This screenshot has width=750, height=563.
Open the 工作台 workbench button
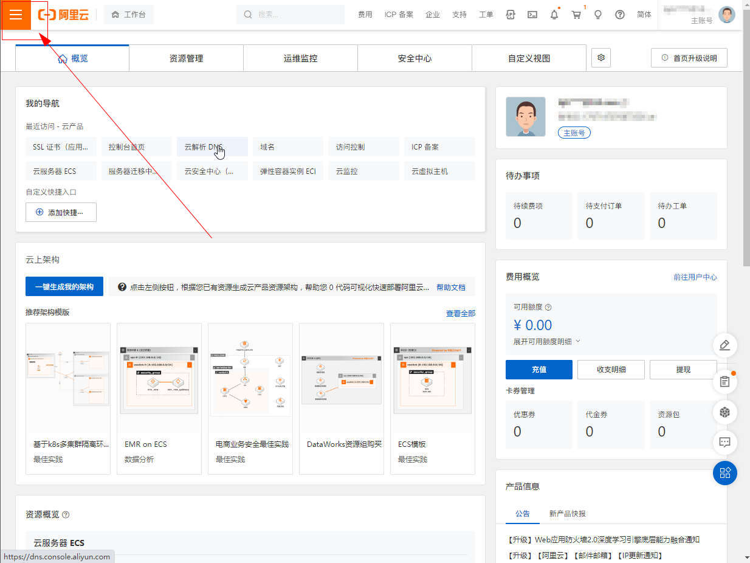[x=129, y=15]
